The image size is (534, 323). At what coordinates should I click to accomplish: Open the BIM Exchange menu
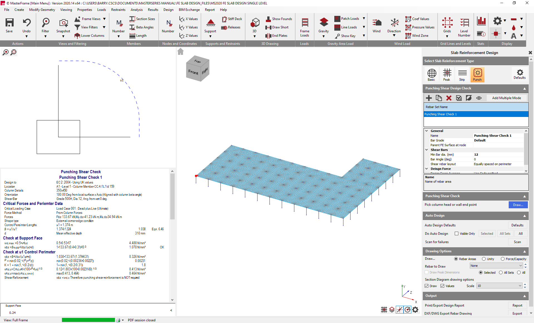point(189,10)
